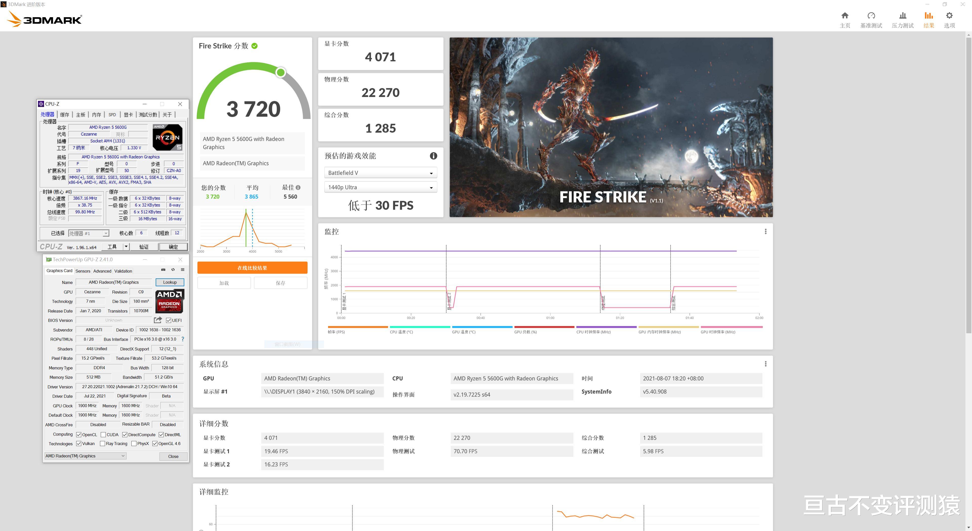Image resolution: width=972 pixels, height=531 pixels.
Task: Click GPU-Z hamburger menu icon
Action: pos(183,270)
